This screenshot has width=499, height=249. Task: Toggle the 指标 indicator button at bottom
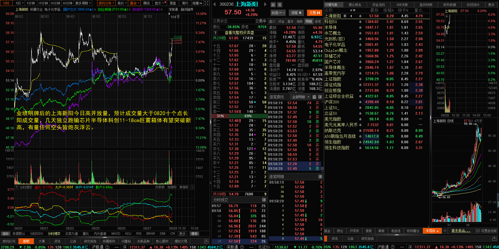[x=6, y=234]
